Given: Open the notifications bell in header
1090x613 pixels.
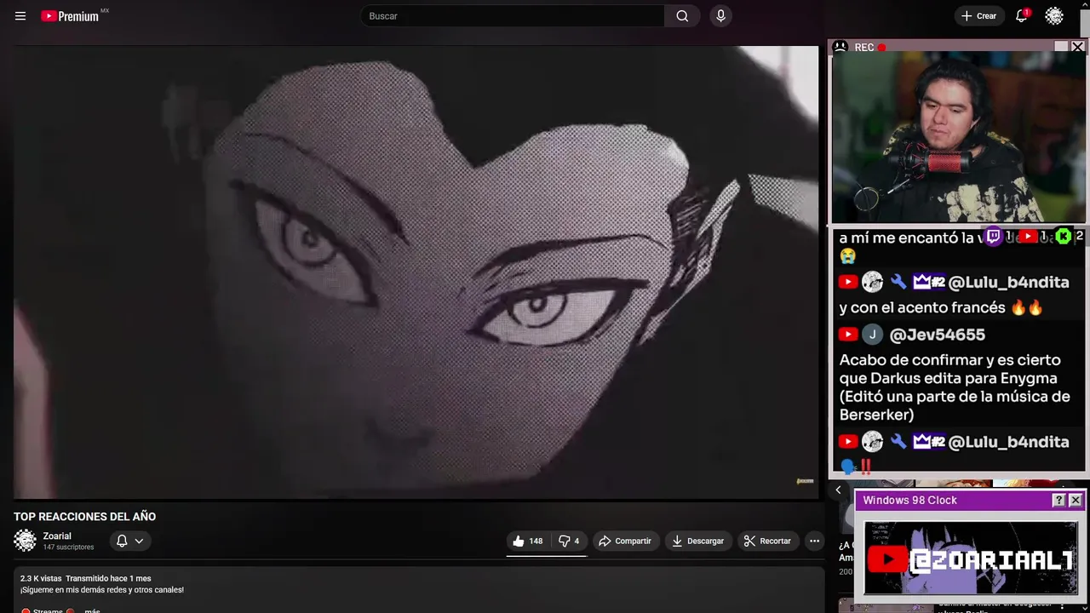Looking at the screenshot, I should [x=1021, y=16].
